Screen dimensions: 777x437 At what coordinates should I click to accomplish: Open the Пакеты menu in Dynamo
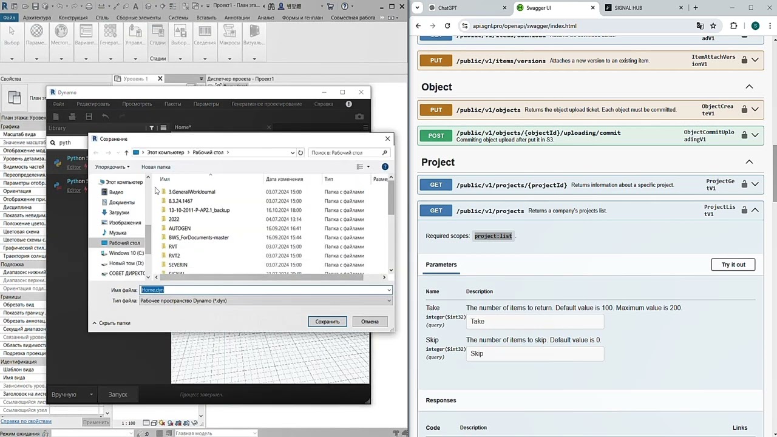coord(172,104)
